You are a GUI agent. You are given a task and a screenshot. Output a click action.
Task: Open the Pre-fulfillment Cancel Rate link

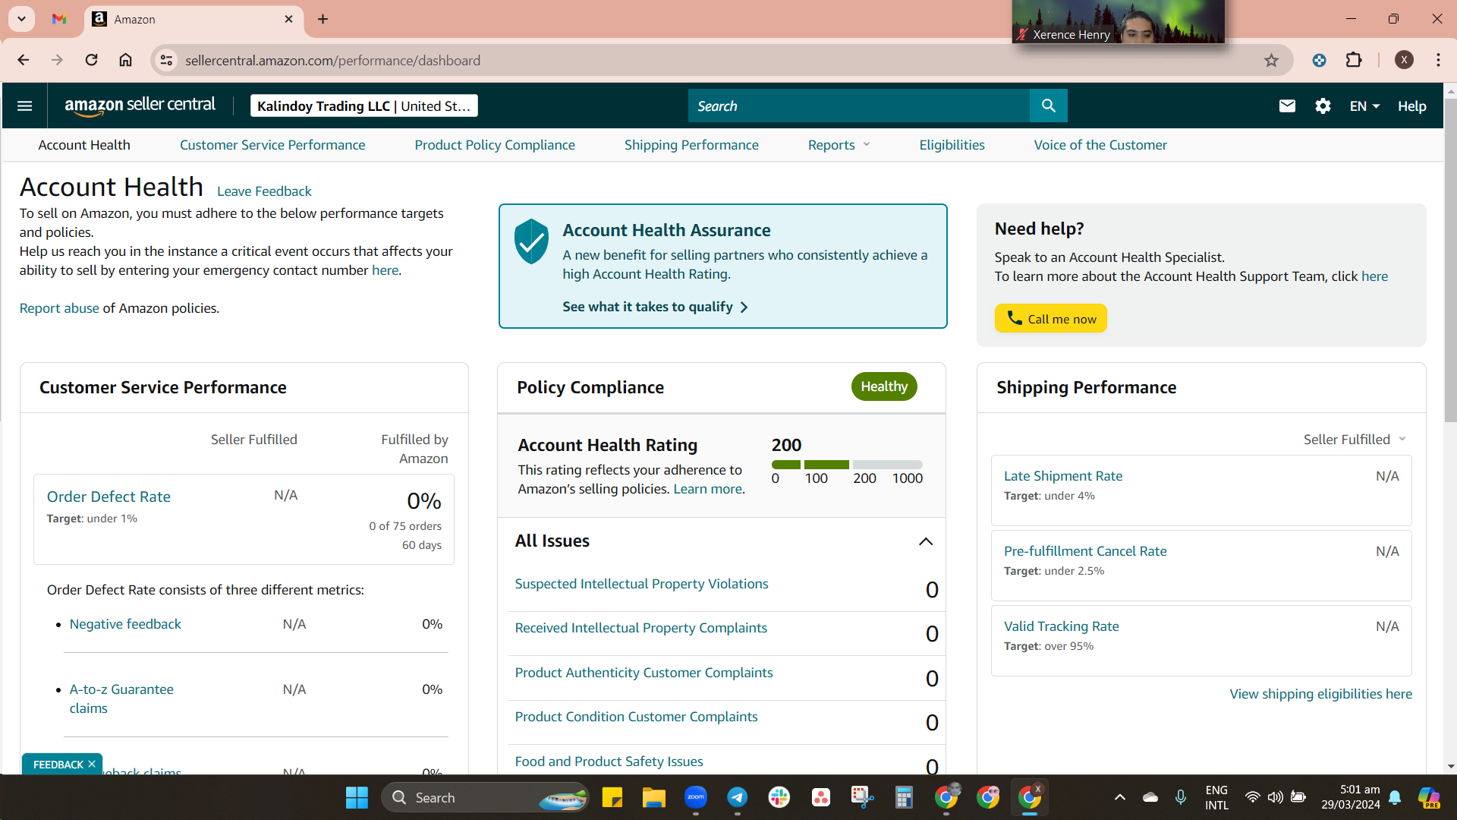(1085, 551)
